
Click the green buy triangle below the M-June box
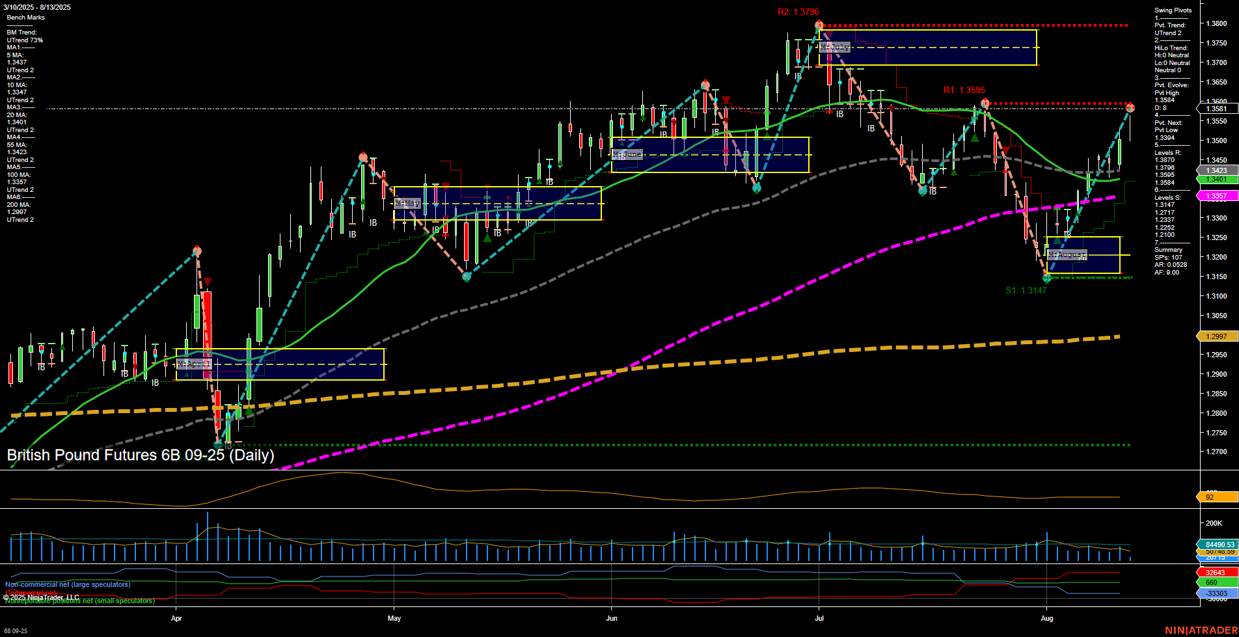pos(757,193)
